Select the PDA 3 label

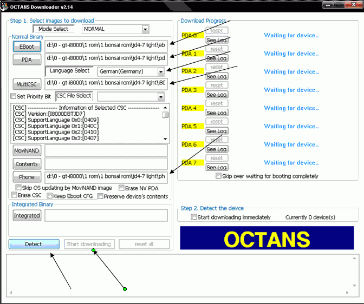point(193,90)
